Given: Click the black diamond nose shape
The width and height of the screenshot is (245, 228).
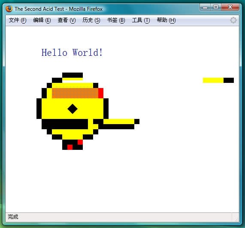Looking at the screenshot, I should pos(73,109).
